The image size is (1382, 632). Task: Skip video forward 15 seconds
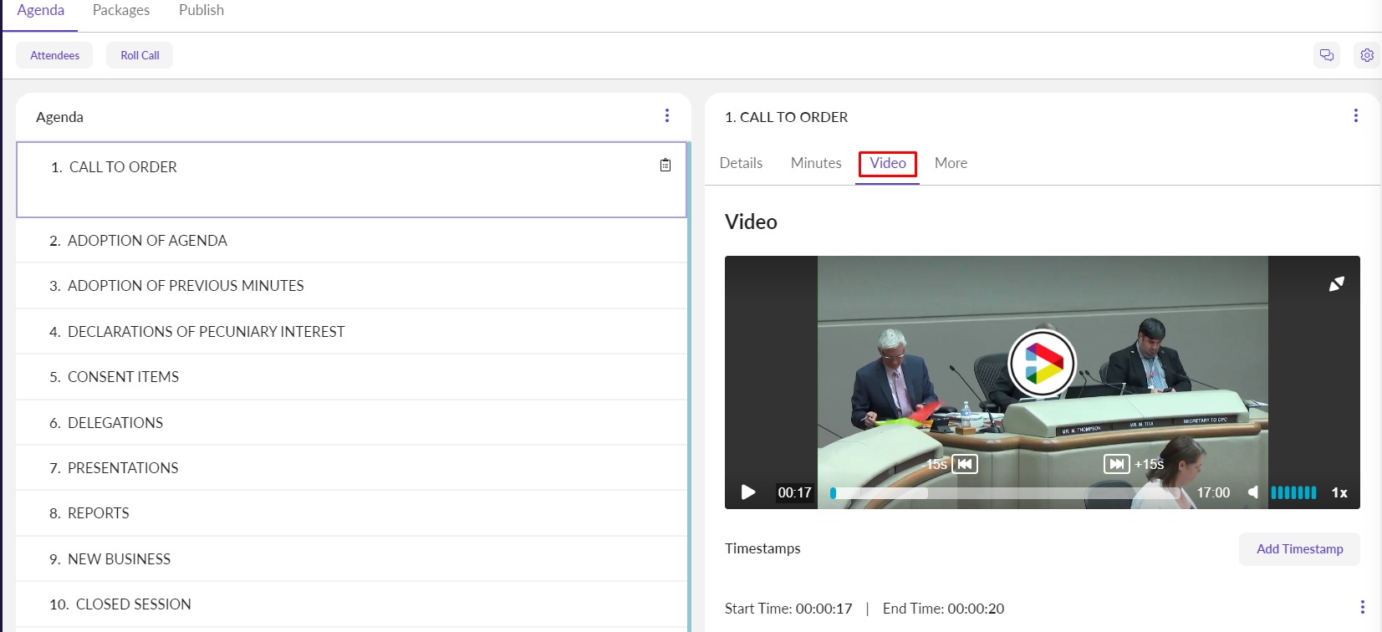(x=1116, y=464)
